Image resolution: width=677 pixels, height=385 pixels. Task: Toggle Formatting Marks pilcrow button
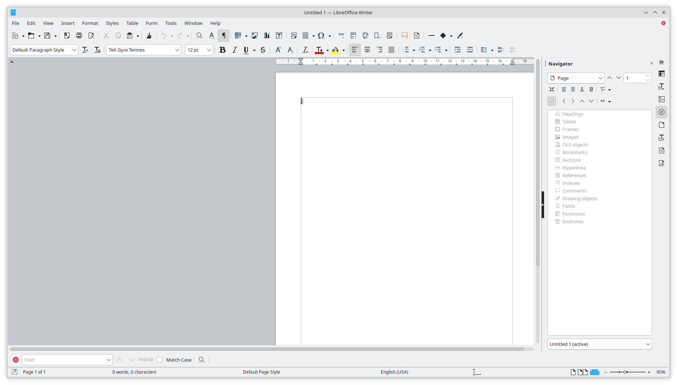[x=223, y=35]
